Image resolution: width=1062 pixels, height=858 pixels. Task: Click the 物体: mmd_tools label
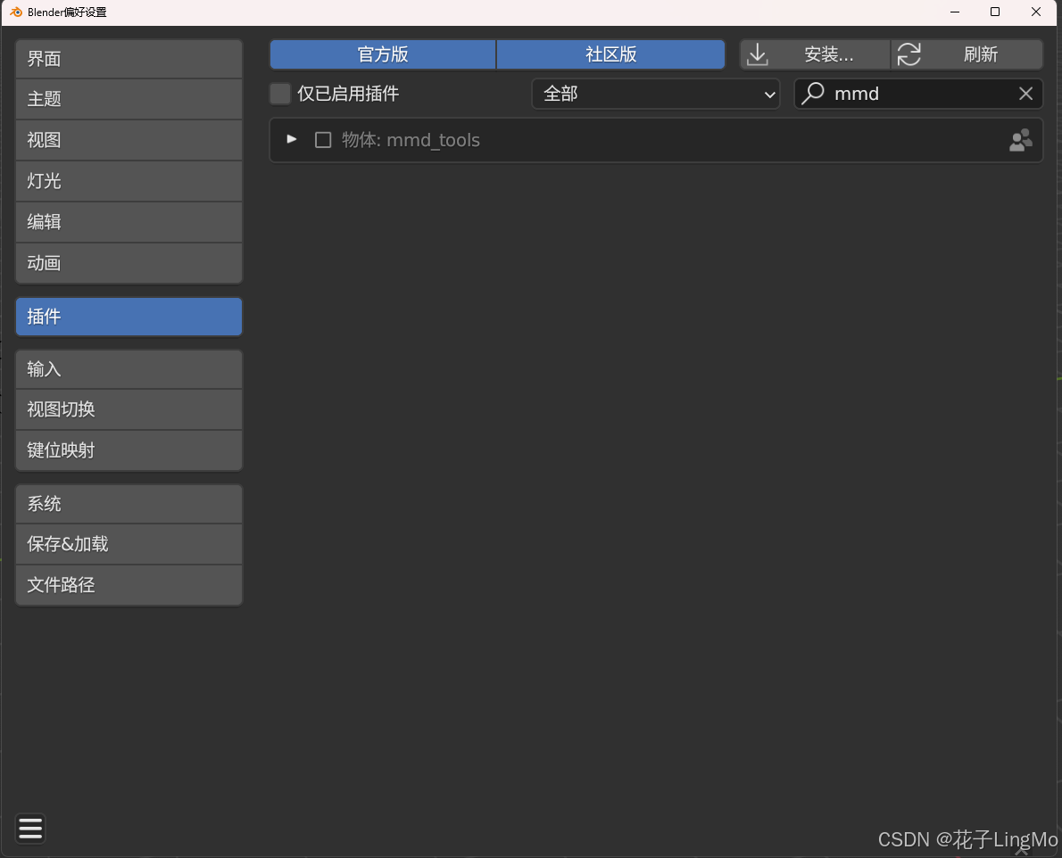point(411,140)
